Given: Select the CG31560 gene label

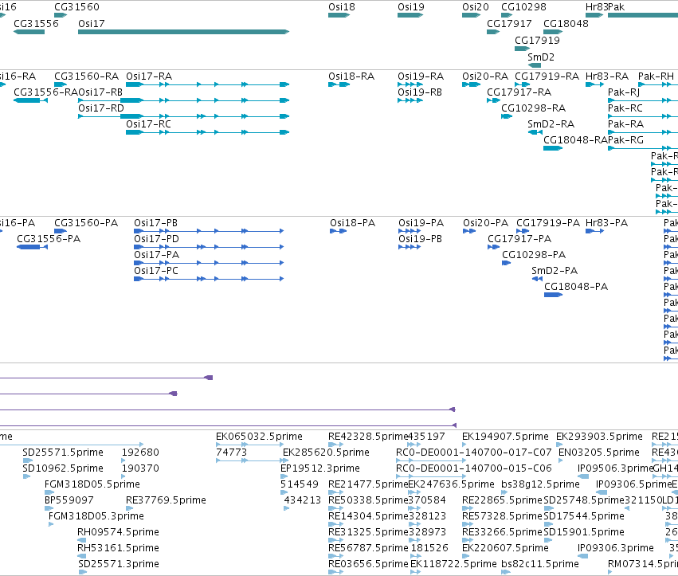Looking at the screenshot, I should (77, 7).
